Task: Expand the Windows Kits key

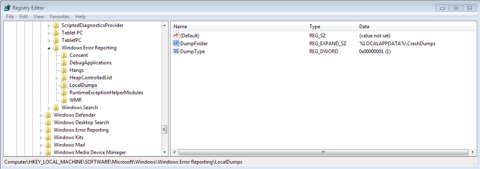Action: coord(41,138)
